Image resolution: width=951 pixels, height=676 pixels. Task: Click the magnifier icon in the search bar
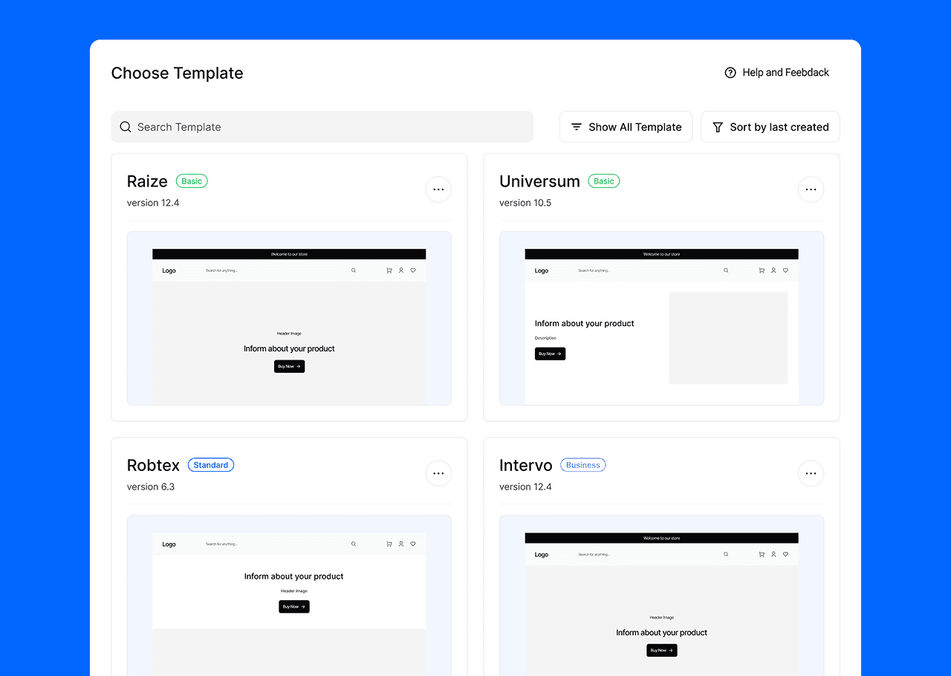pyautogui.click(x=126, y=126)
